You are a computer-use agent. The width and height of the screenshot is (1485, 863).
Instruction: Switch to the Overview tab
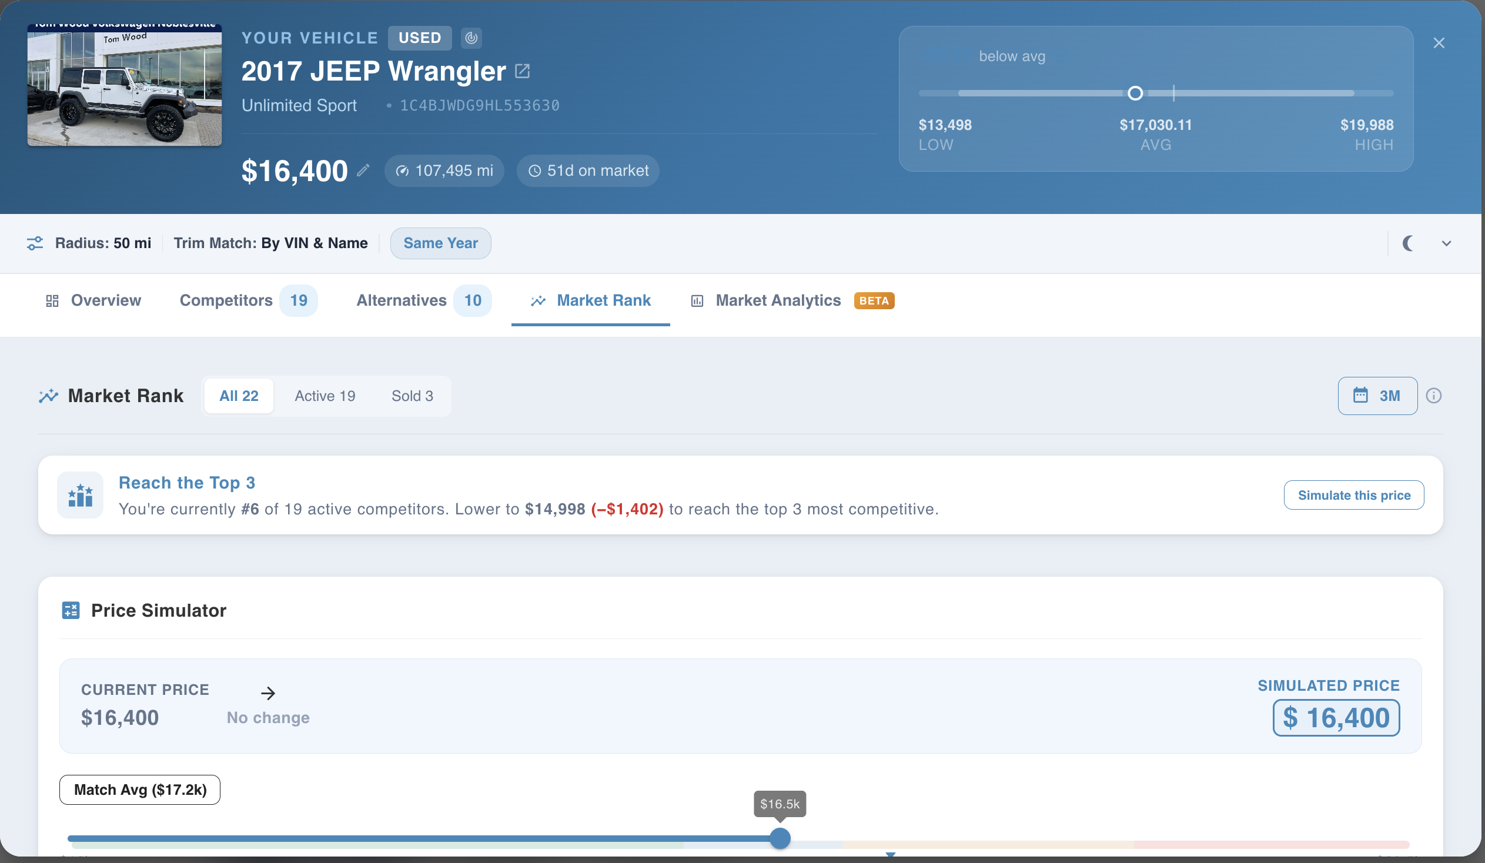coord(93,300)
